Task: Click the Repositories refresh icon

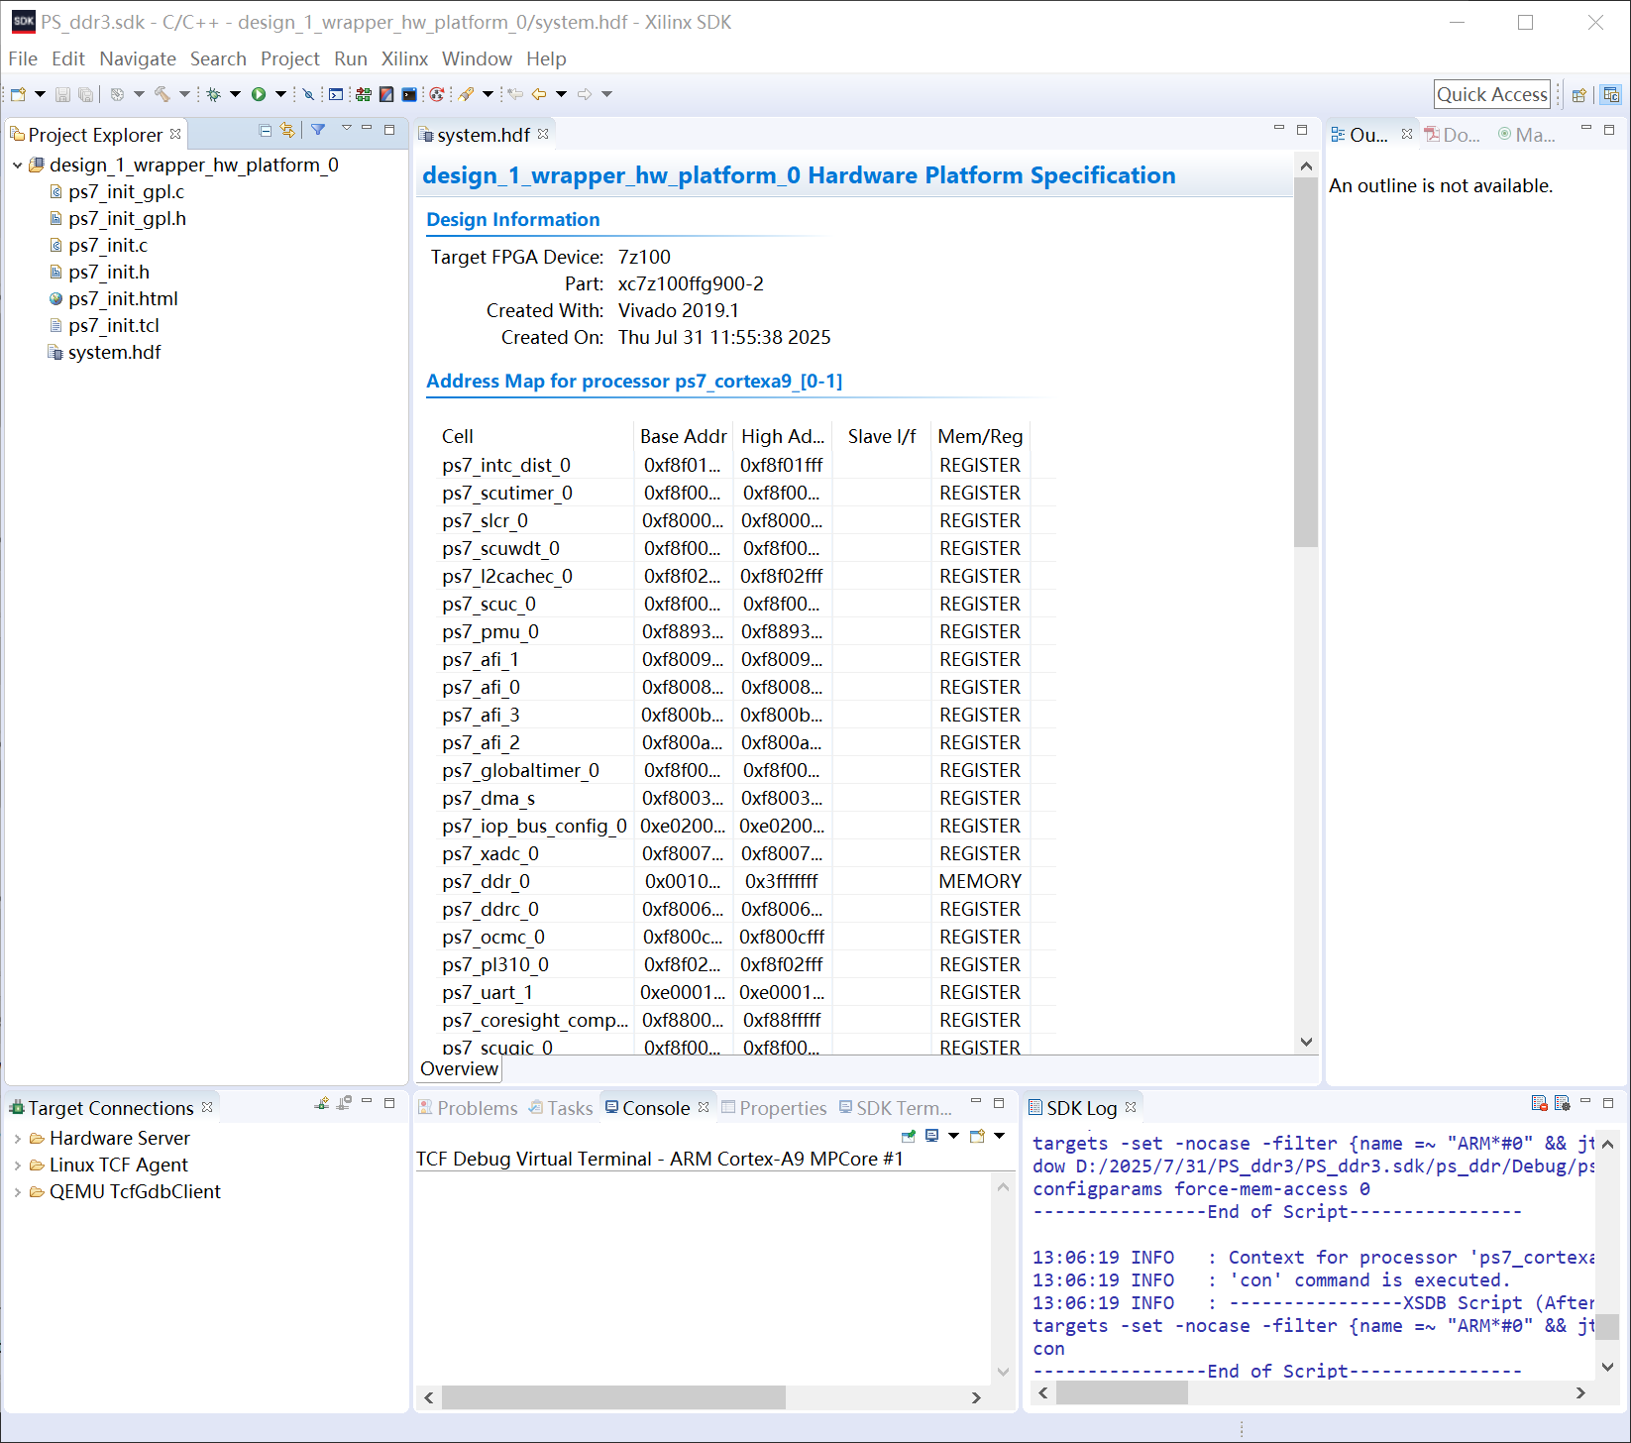Action: click(x=437, y=94)
